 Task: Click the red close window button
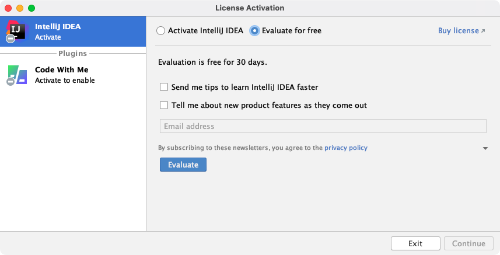tap(8, 8)
